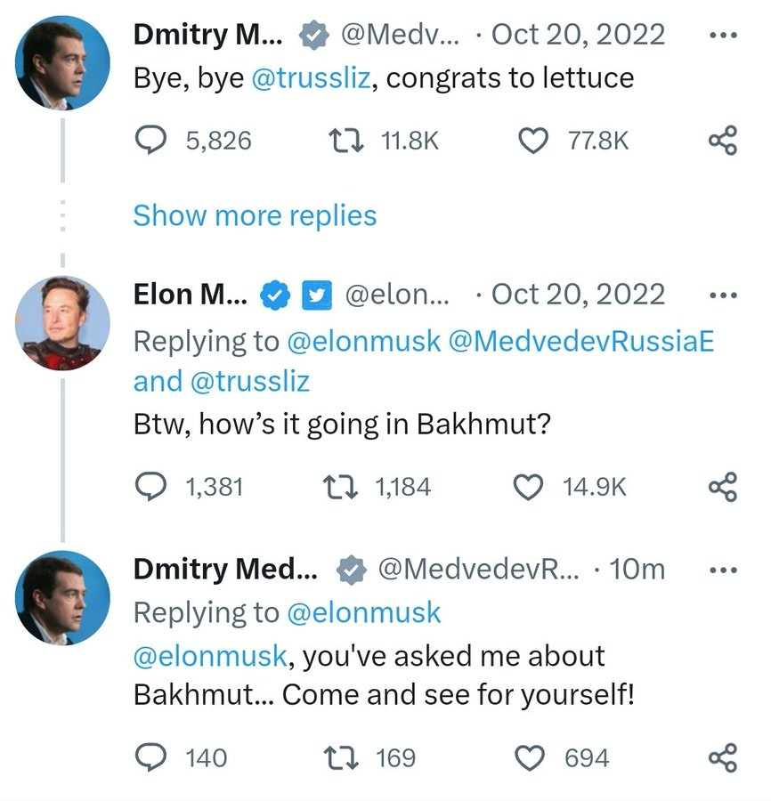Reply to the "how's it going in Bakhmut" tweet

[151, 487]
